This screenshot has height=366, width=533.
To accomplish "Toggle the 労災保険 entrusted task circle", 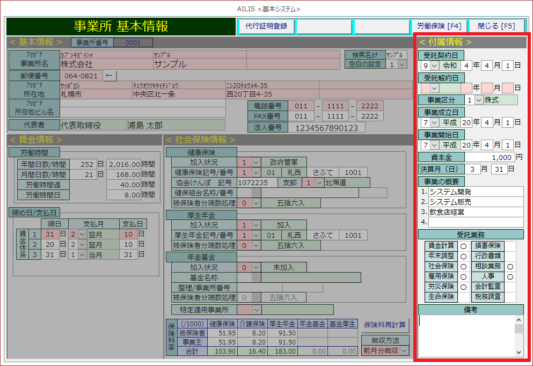I will (x=463, y=287).
